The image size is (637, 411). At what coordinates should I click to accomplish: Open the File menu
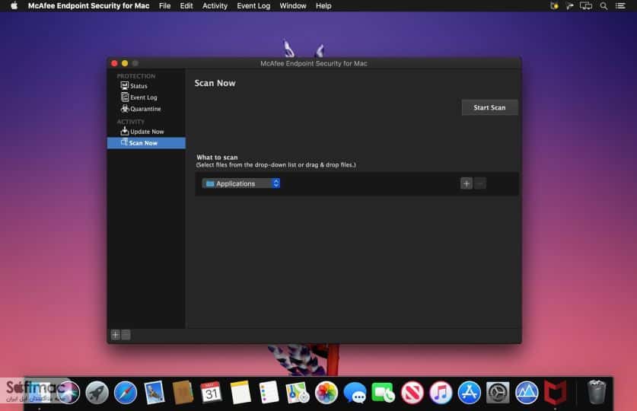point(164,5)
